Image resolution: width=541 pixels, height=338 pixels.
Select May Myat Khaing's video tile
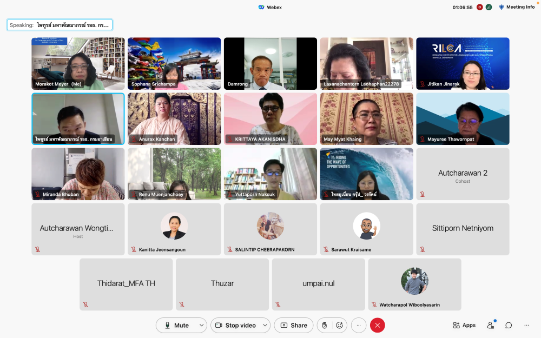[x=366, y=118]
